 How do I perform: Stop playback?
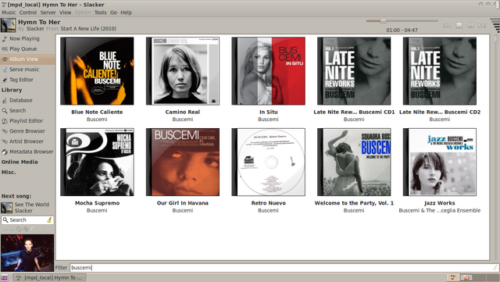(x=459, y=25)
